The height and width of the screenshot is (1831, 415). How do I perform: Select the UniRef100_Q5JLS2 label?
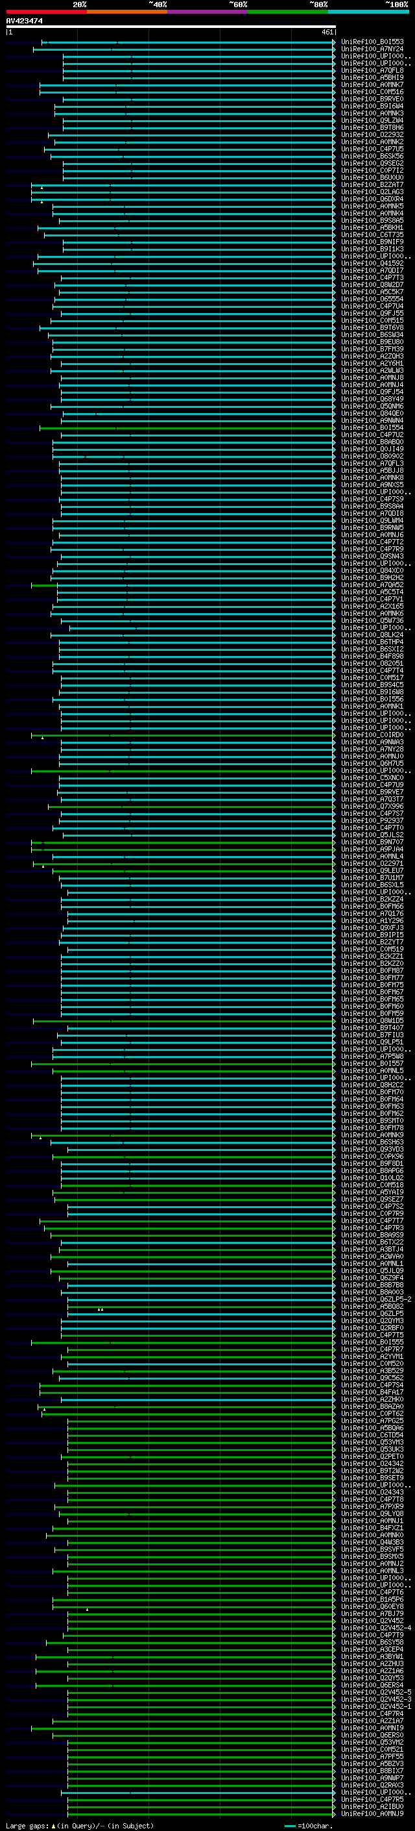click(372, 835)
